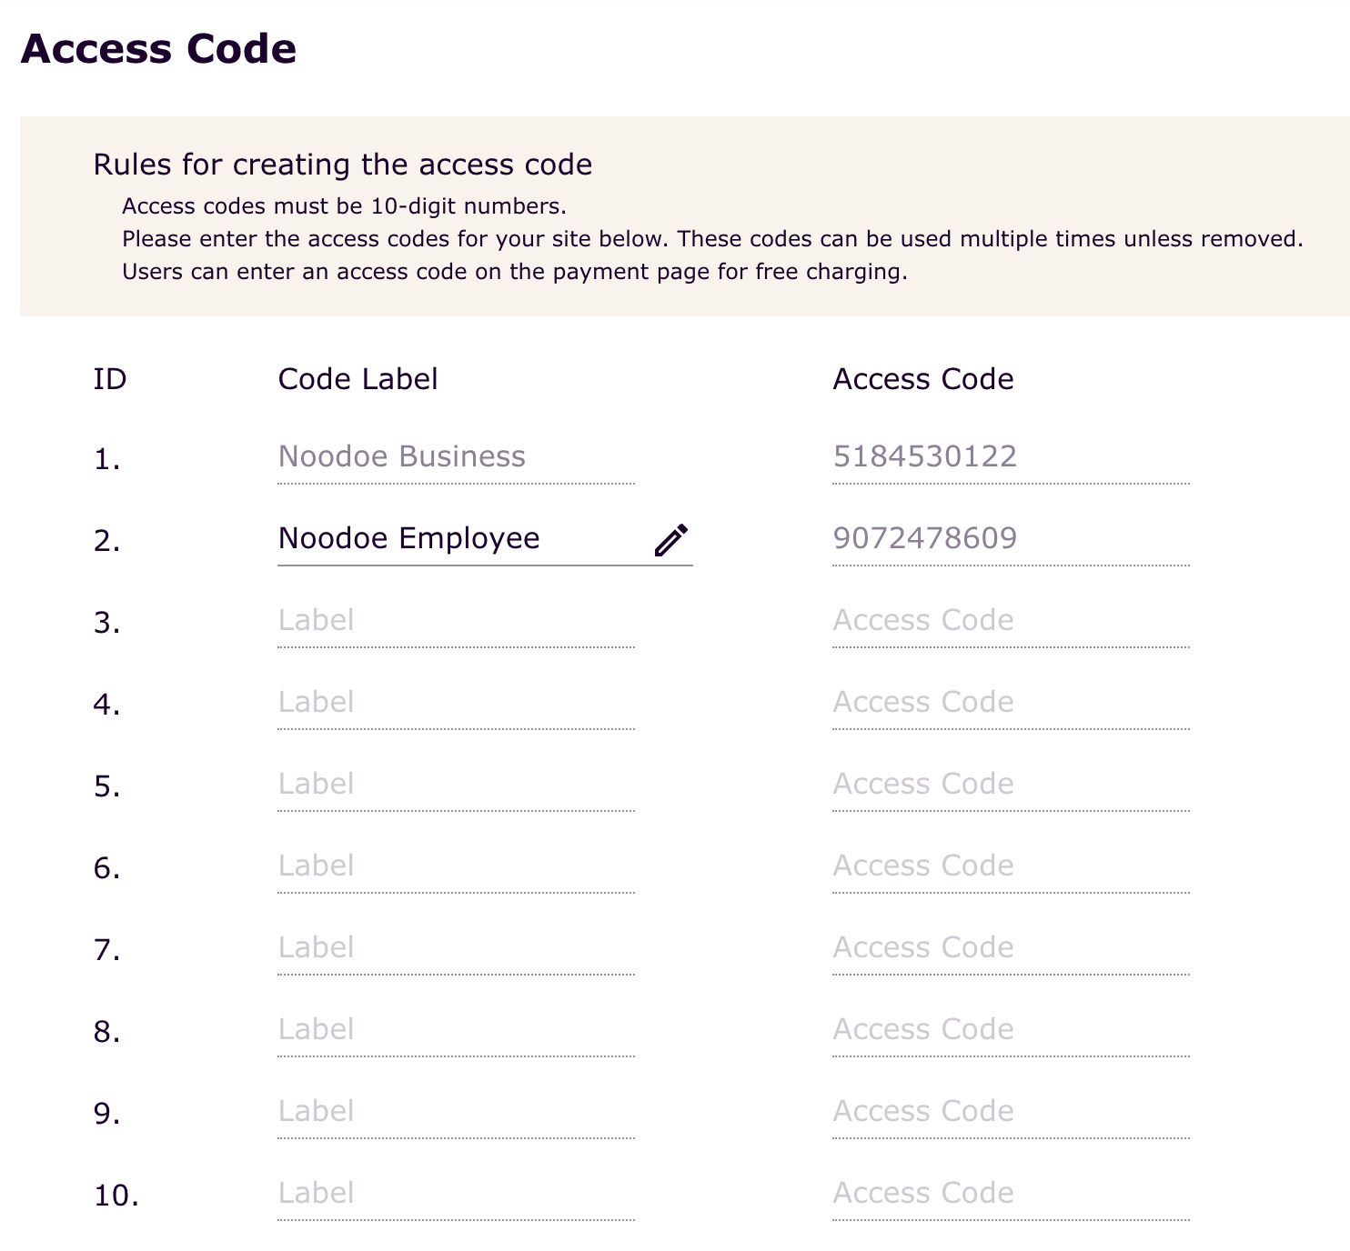Select the Access Code input for ID 8
This screenshot has width=1350, height=1251.
[1010, 1030]
